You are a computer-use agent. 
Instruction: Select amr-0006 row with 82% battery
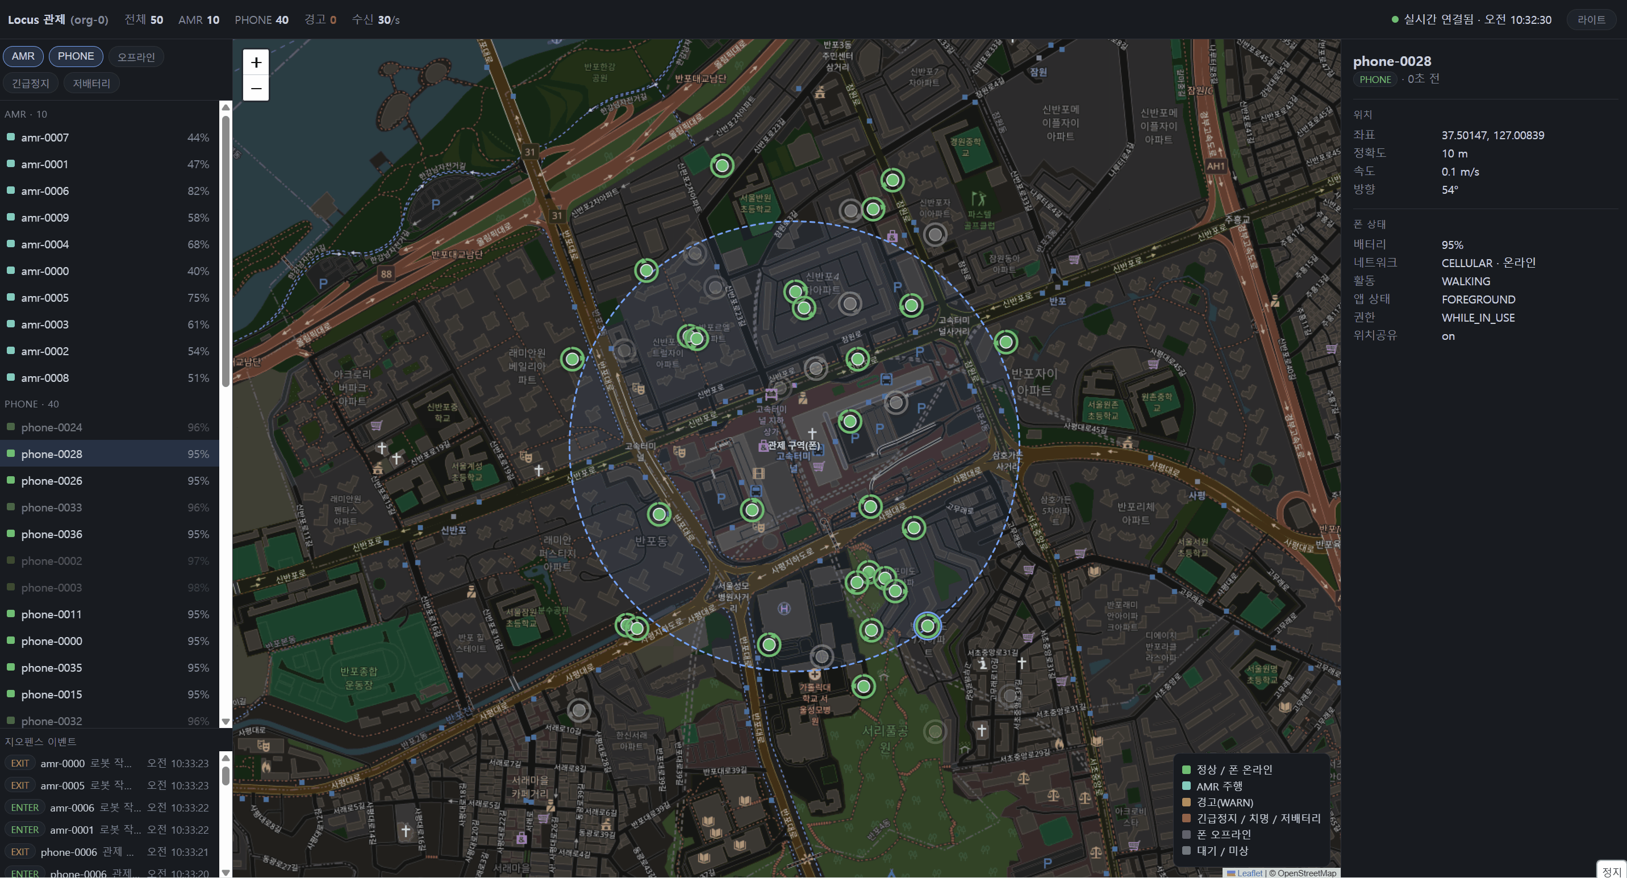[x=109, y=191]
